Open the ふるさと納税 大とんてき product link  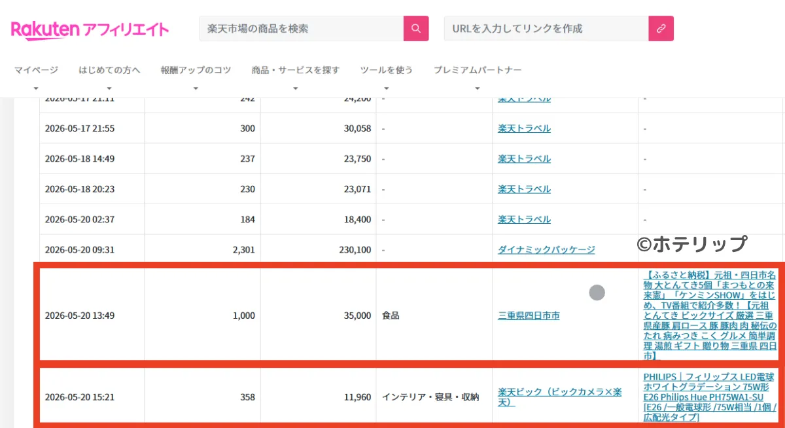pyautogui.click(x=710, y=315)
